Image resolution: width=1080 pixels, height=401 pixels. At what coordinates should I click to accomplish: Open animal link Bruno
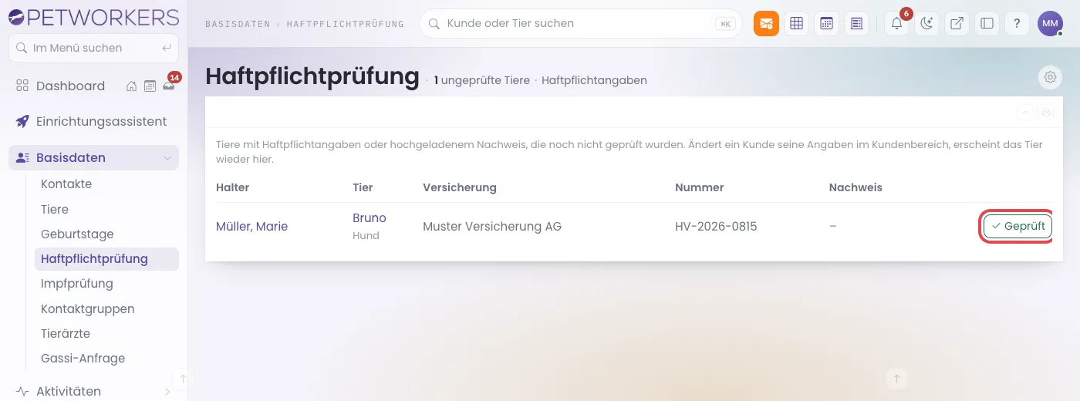pos(370,218)
